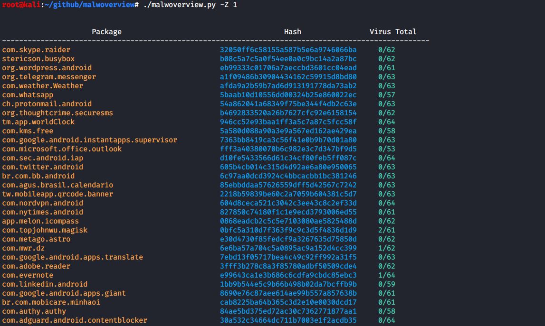Click the 1/64 score for com.evernote
The height and width of the screenshot is (326, 545).
(387, 276)
